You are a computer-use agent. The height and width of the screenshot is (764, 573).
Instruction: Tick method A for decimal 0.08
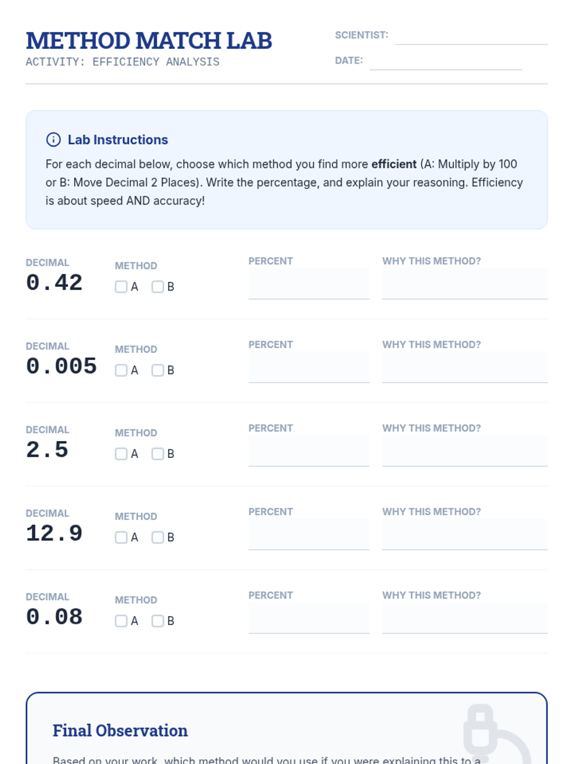(x=121, y=621)
